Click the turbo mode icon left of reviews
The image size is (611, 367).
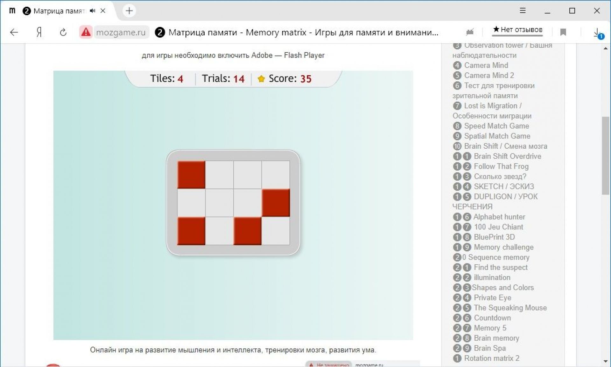(470, 32)
